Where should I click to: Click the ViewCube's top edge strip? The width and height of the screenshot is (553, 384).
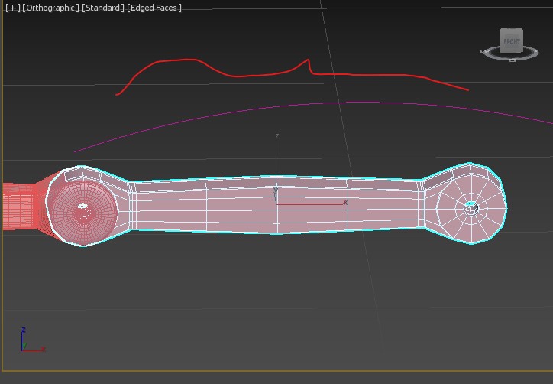511,30
